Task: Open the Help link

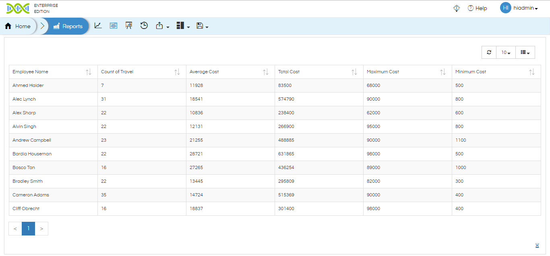Action: [x=477, y=8]
